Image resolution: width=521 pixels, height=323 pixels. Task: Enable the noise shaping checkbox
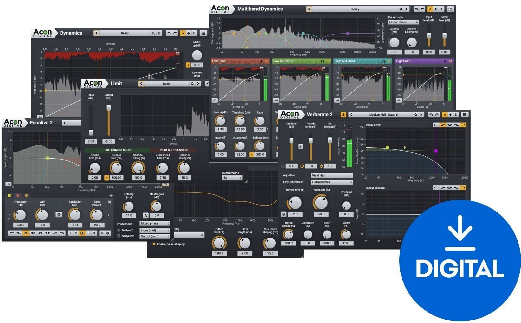(154, 244)
